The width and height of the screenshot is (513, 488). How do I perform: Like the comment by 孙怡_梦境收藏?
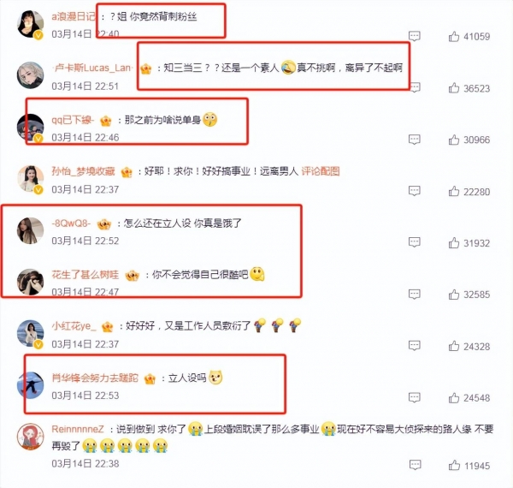tap(454, 191)
